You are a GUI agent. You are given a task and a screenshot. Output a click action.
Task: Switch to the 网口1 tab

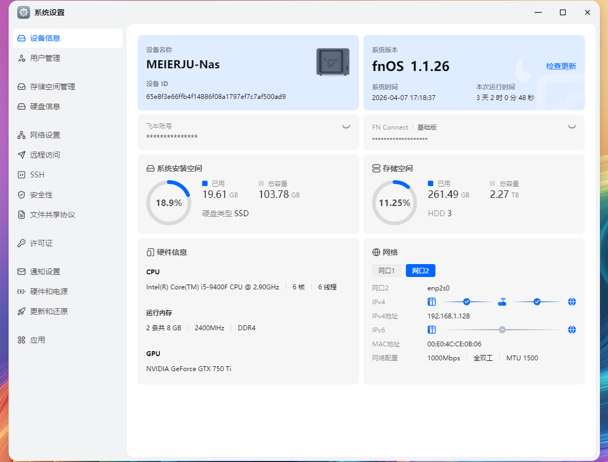click(387, 271)
